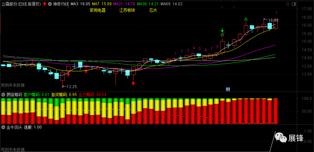Click the diamond icon at chart top right

coord(288,4)
